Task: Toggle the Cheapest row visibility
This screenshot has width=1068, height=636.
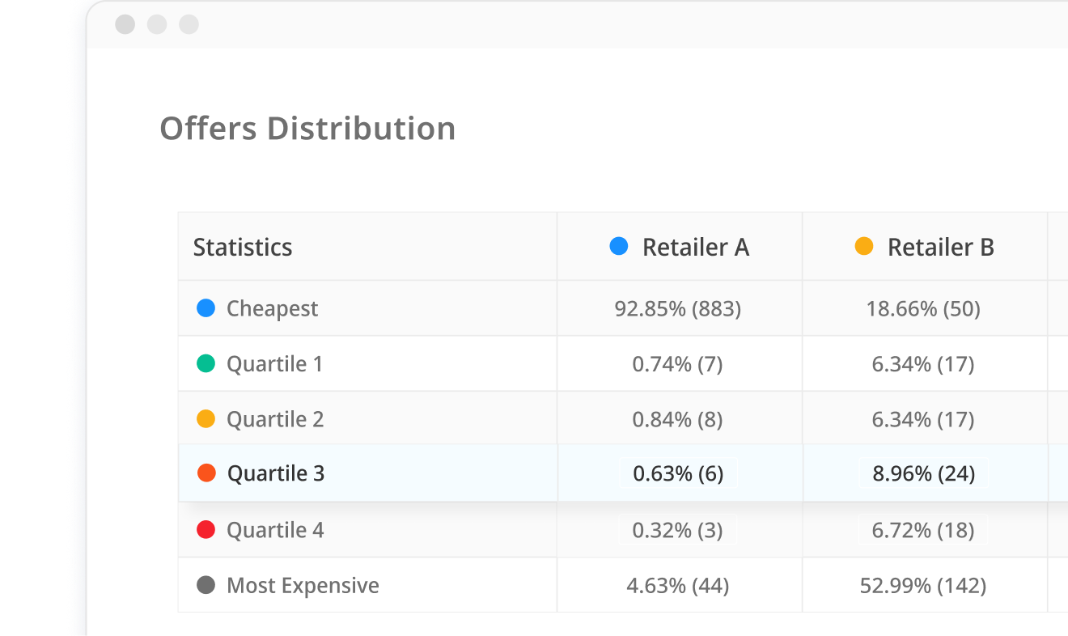Action: tap(273, 308)
